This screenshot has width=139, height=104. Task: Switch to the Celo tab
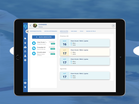81,31
